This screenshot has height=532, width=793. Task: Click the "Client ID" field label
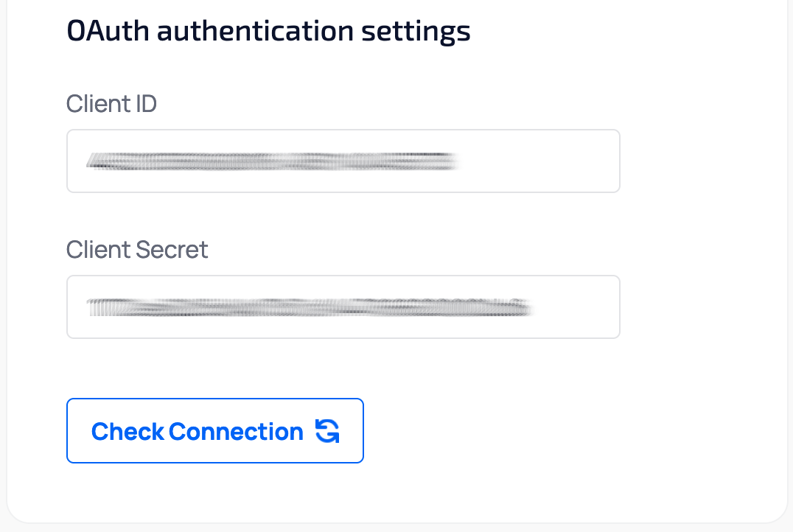tap(111, 104)
